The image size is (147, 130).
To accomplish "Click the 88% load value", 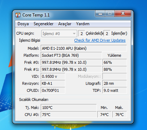I will 115,69.
